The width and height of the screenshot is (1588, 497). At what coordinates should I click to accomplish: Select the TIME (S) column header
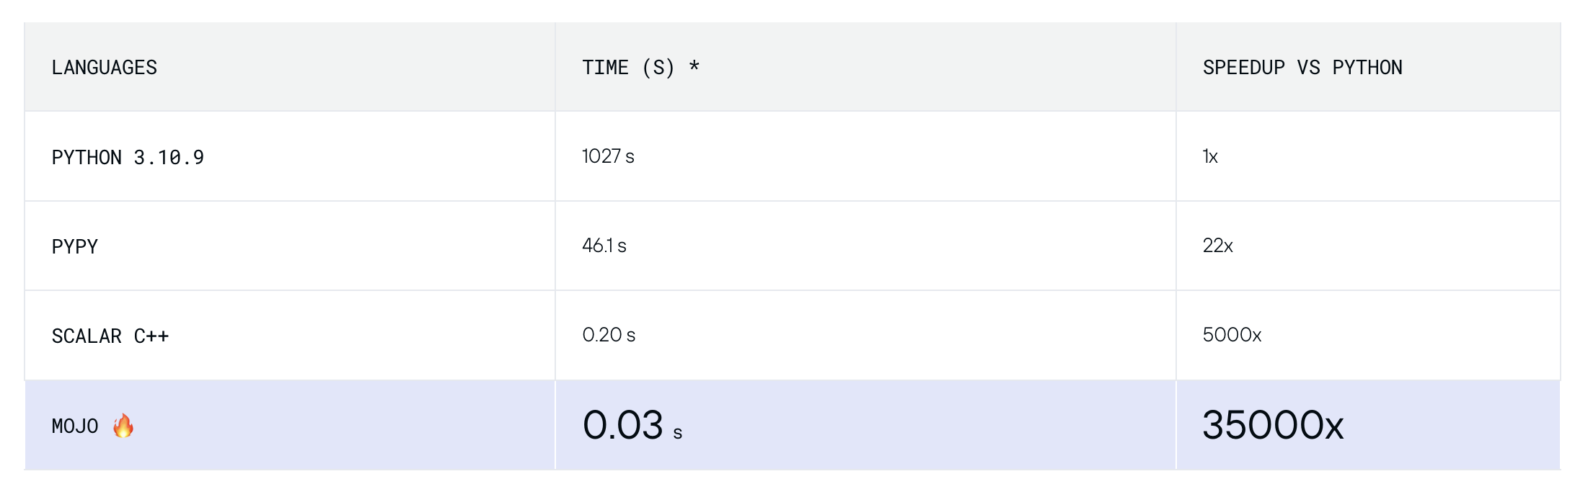628,68
